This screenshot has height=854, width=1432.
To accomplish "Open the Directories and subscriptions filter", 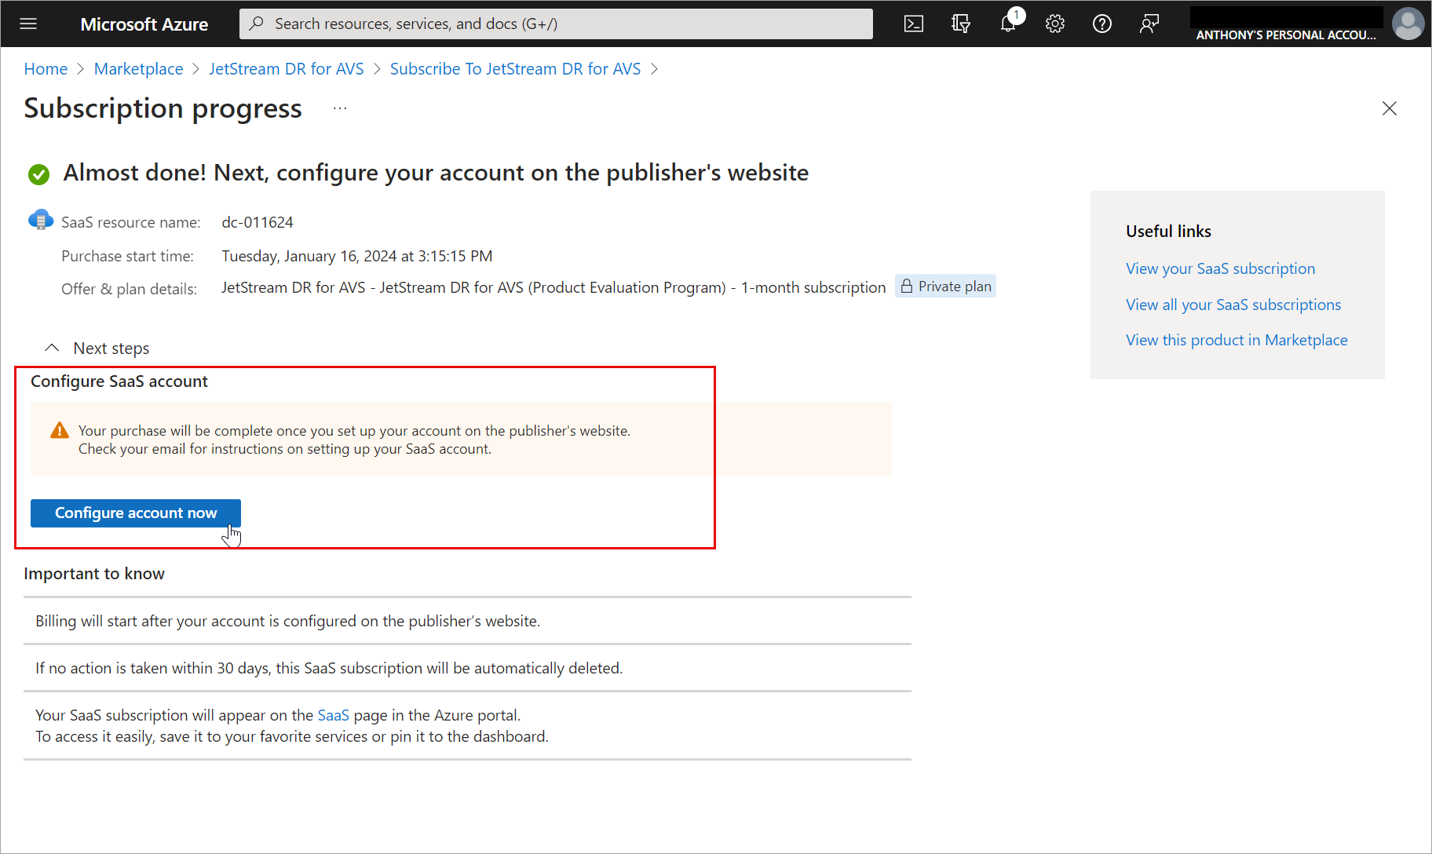I will point(961,24).
